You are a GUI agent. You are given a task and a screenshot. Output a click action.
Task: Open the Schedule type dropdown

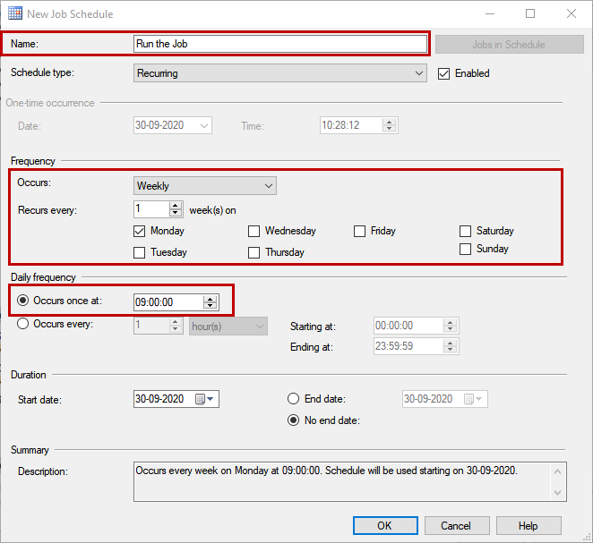tap(419, 73)
